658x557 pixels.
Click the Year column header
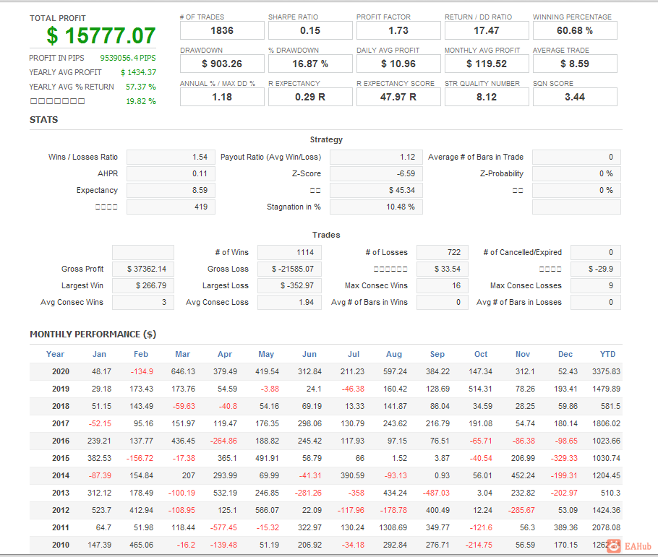pyautogui.click(x=55, y=354)
